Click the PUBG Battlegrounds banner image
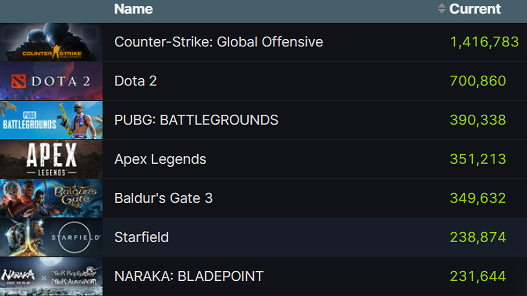 coord(51,120)
